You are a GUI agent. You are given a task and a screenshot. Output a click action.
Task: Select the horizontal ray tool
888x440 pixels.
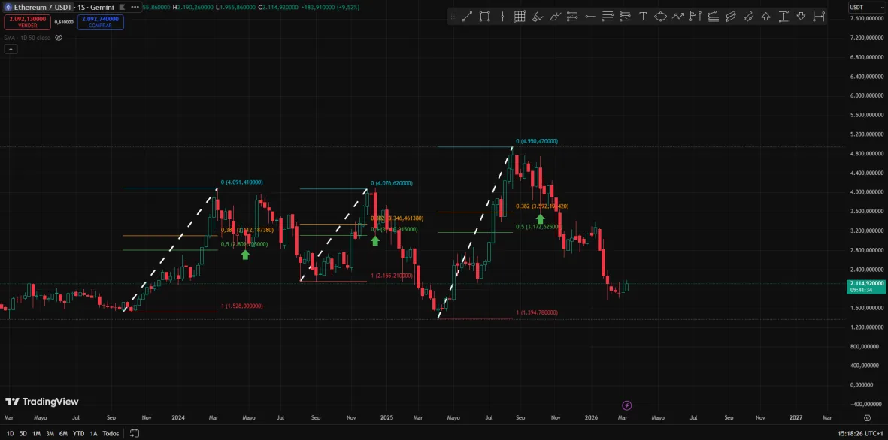tap(589, 17)
